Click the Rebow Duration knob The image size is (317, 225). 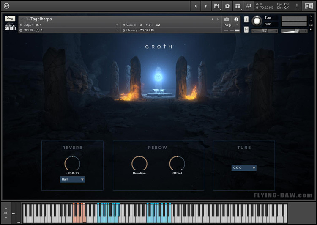tap(139, 164)
